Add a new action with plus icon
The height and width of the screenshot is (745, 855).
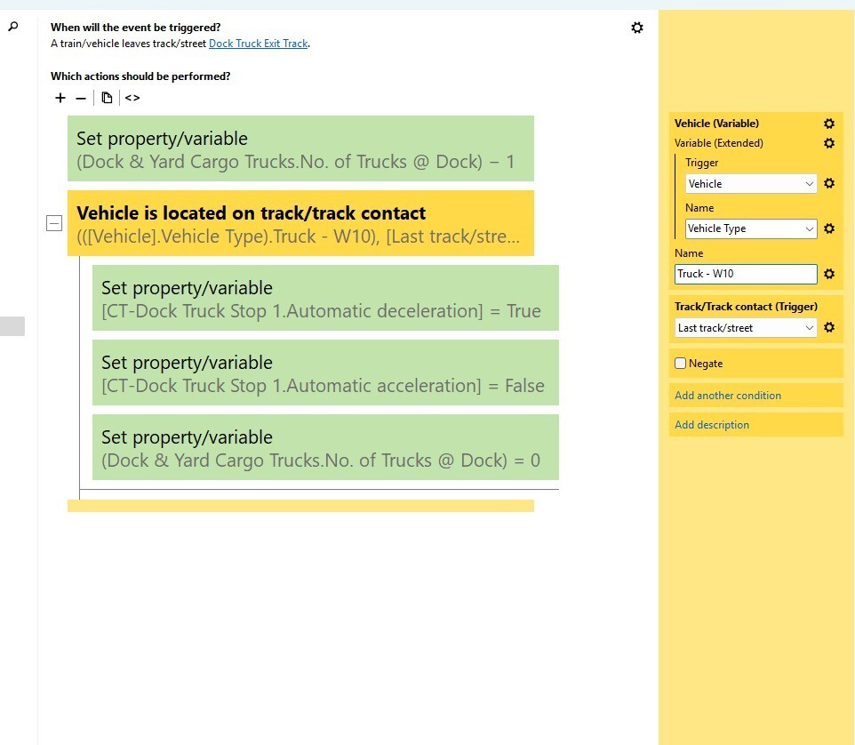60,98
